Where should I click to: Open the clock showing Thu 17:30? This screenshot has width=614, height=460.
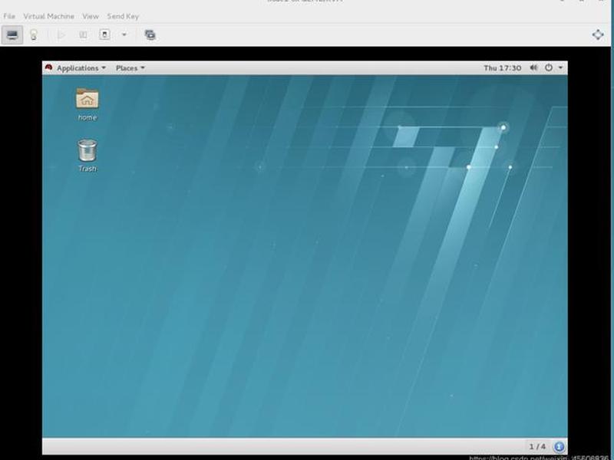point(503,68)
